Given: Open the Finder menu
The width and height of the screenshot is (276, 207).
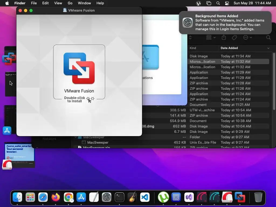Looking at the screenshot, I should 20,3.
